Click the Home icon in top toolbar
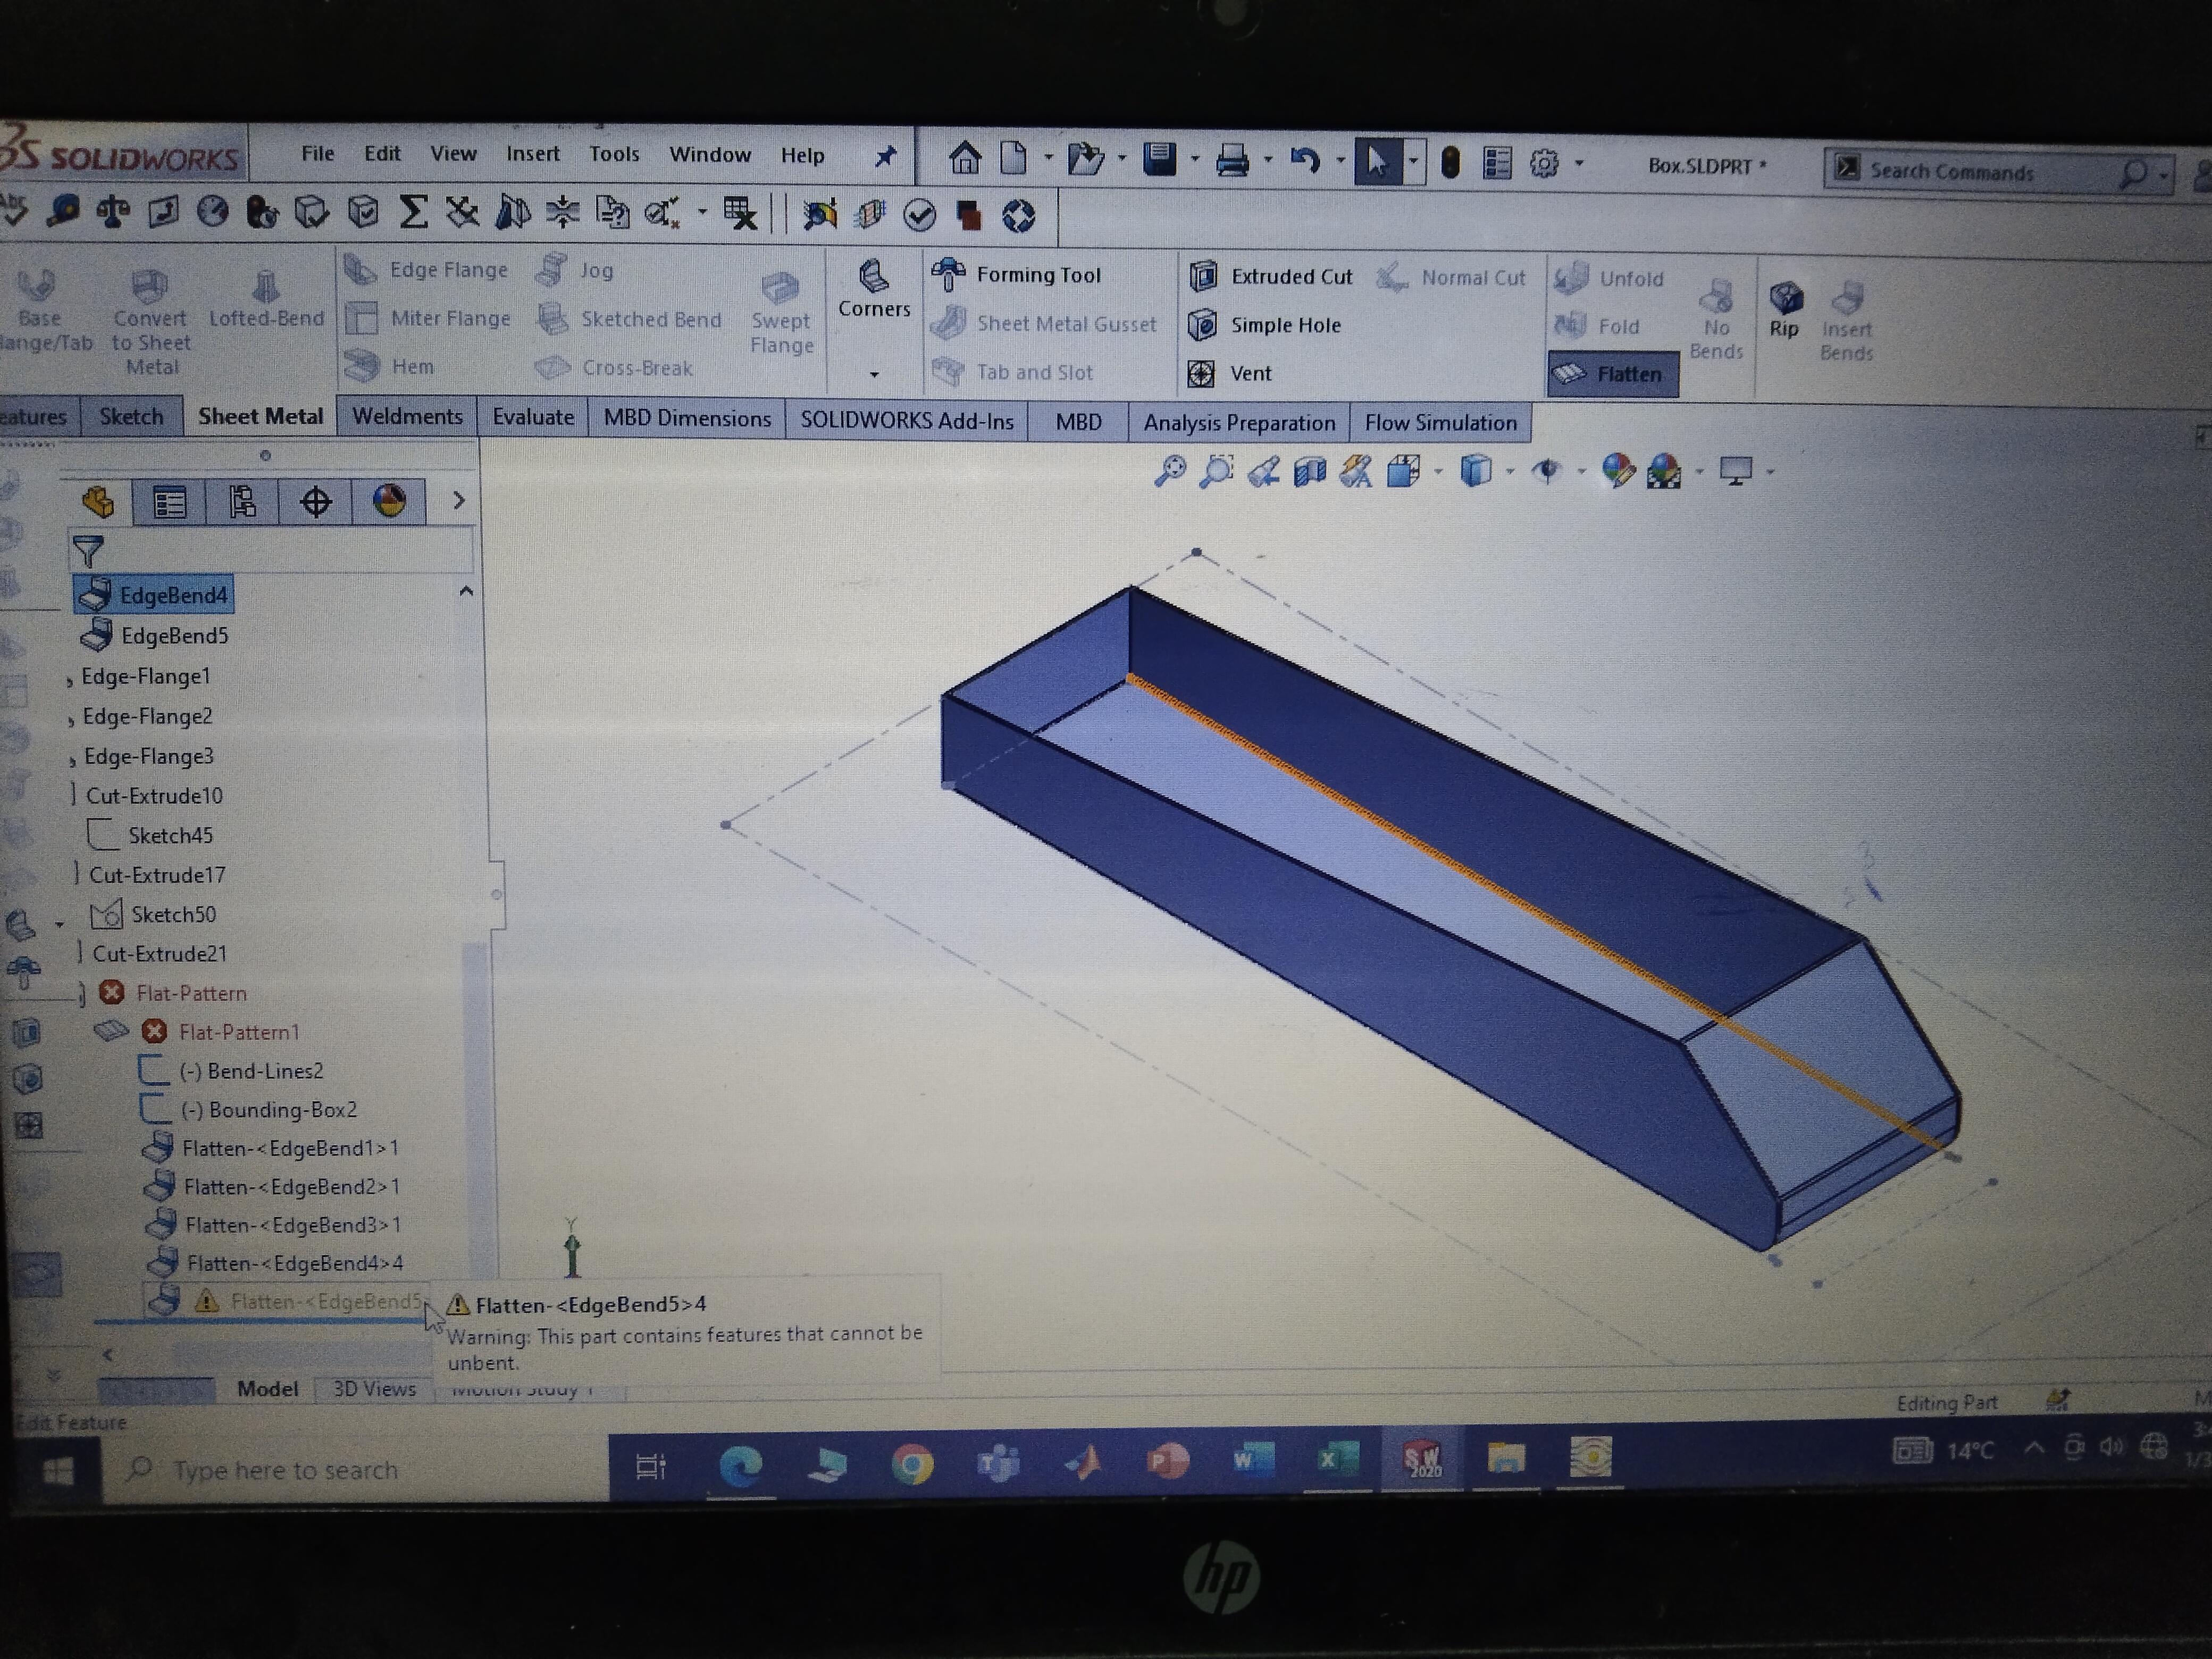 [x=964, y=158]
